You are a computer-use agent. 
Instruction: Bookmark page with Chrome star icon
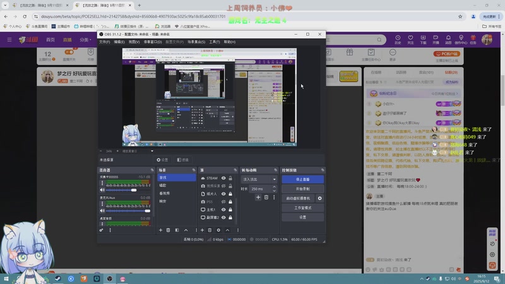point(460,16)
